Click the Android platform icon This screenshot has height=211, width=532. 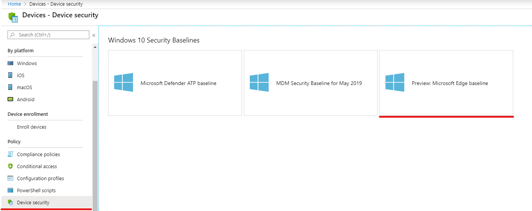click(11, 99)
